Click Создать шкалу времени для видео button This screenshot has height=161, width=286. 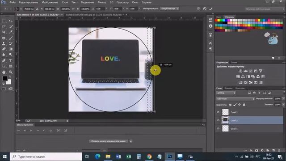tap(109, 141)
